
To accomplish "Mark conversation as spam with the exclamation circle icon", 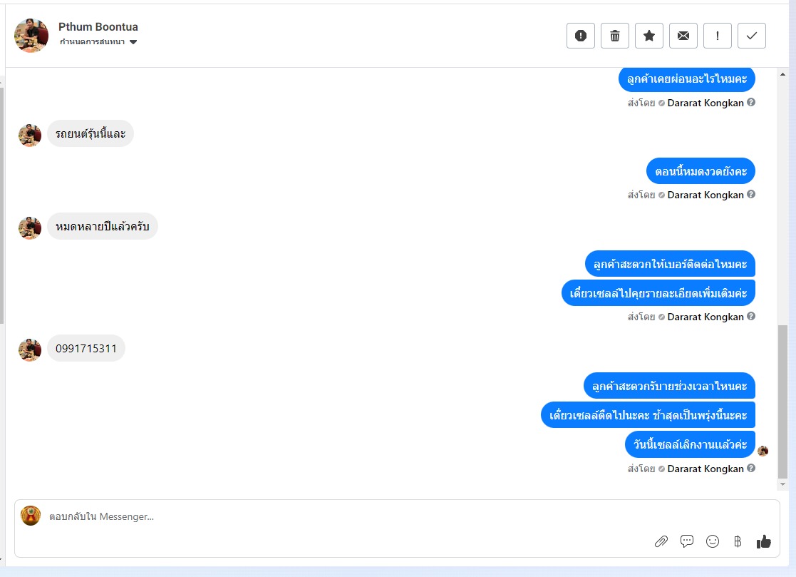I will (581, 36).
